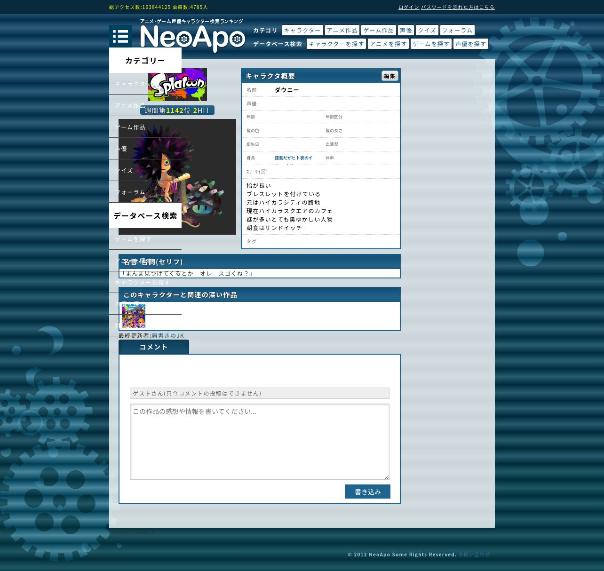Viewport: 604px width, 571px height.
Task: Select ゲーム作品 in the top category bar
Action: (x=379, y=30)
